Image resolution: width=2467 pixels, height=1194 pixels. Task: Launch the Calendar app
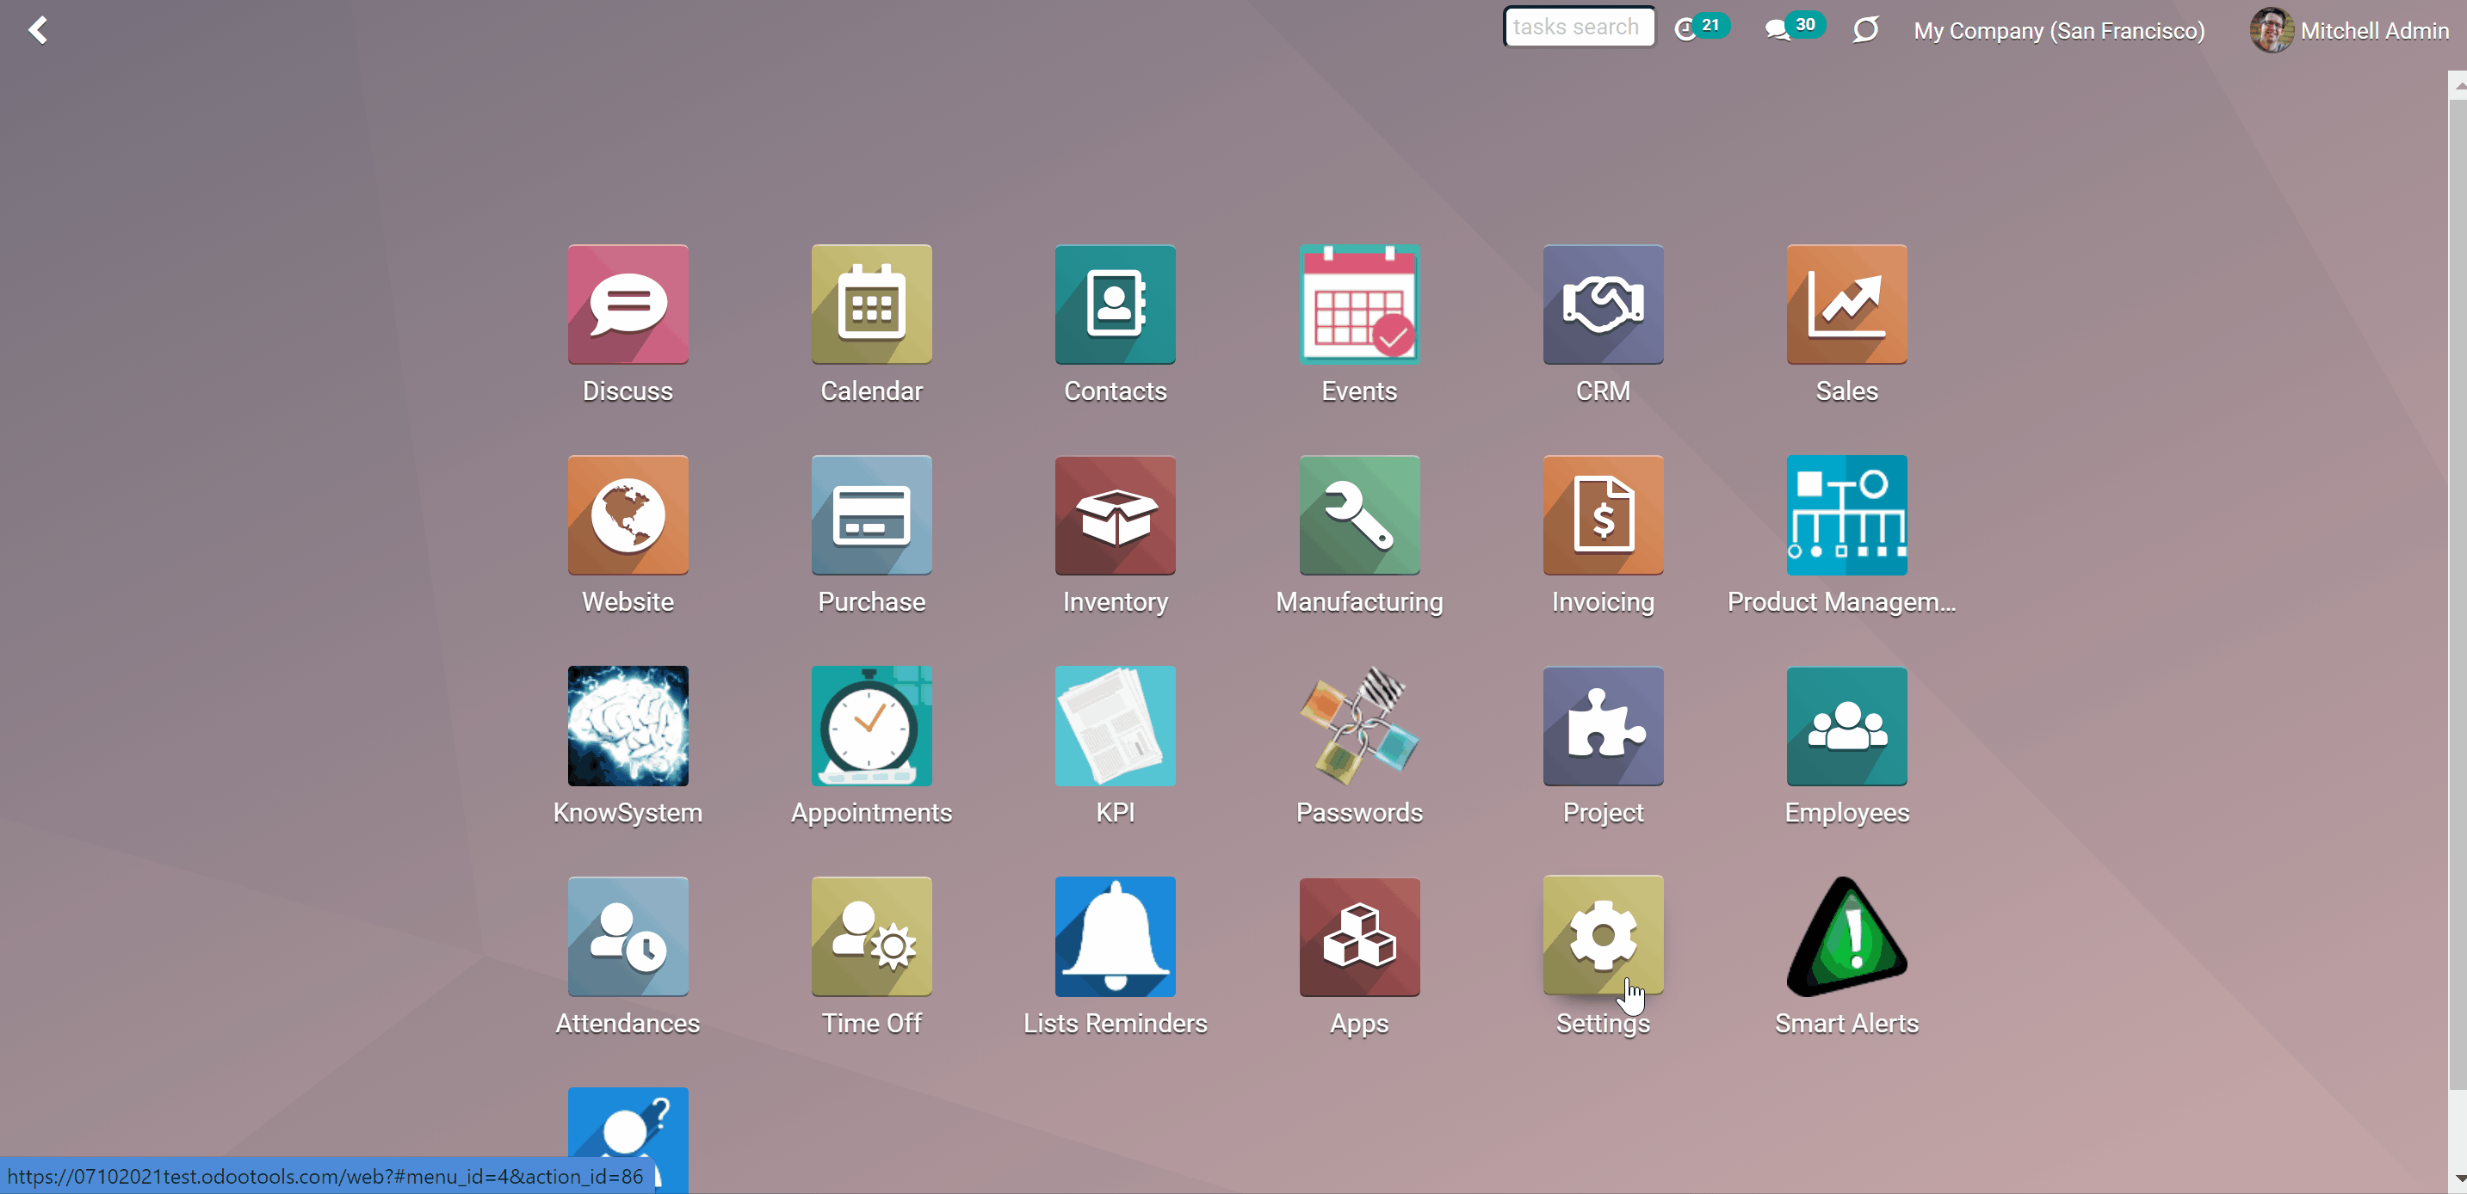click(x=871, y=305)
